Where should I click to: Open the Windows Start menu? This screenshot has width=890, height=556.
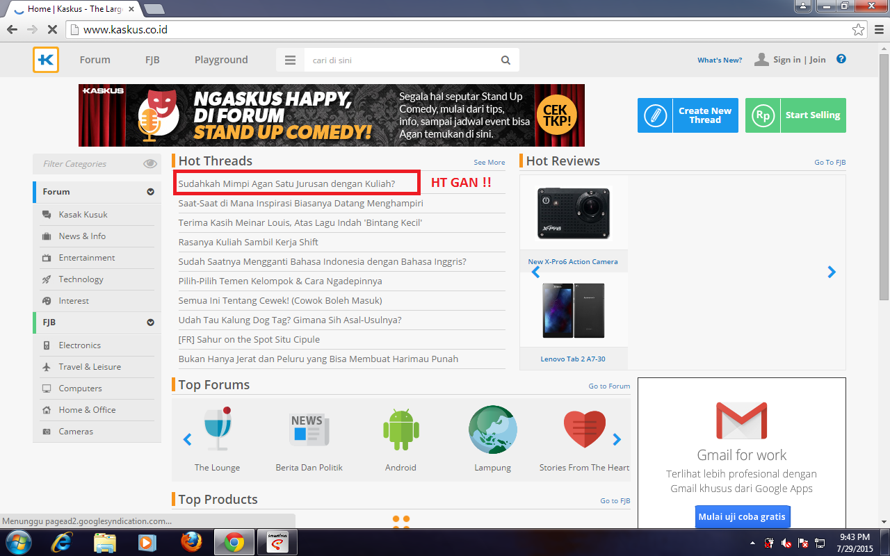coord(18,542)
